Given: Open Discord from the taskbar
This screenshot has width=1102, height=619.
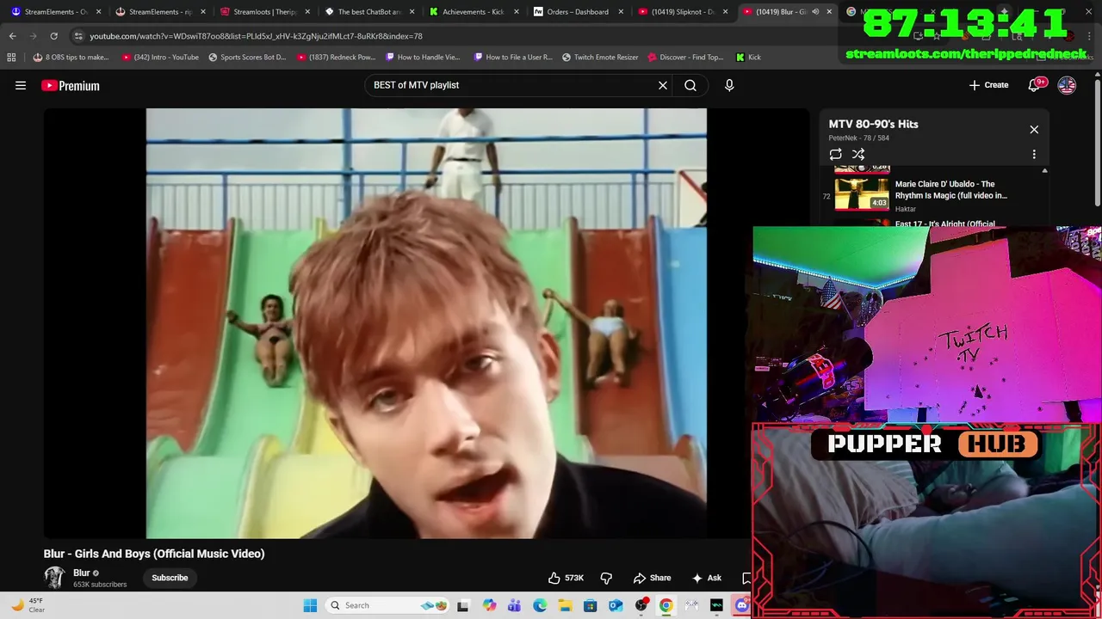Looking at the screenshot, I should 742,605.
